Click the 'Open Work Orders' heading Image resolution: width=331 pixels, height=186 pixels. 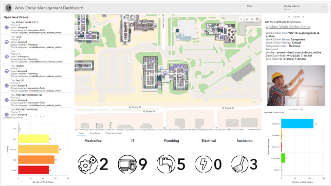(16, 17)
